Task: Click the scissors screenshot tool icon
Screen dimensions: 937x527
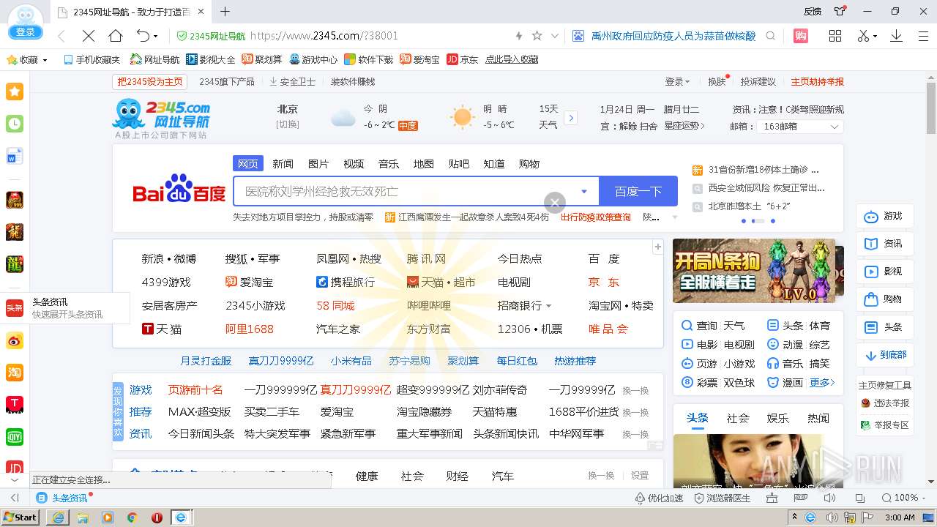Action: 864,36
